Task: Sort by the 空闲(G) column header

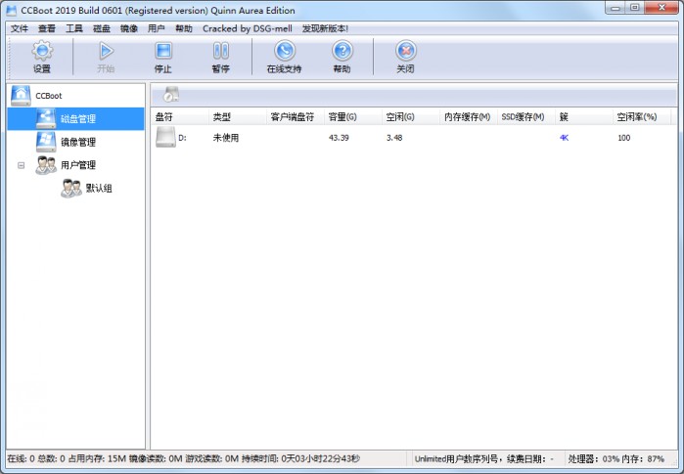Action: pyautogui.click(x=411, y=116)
